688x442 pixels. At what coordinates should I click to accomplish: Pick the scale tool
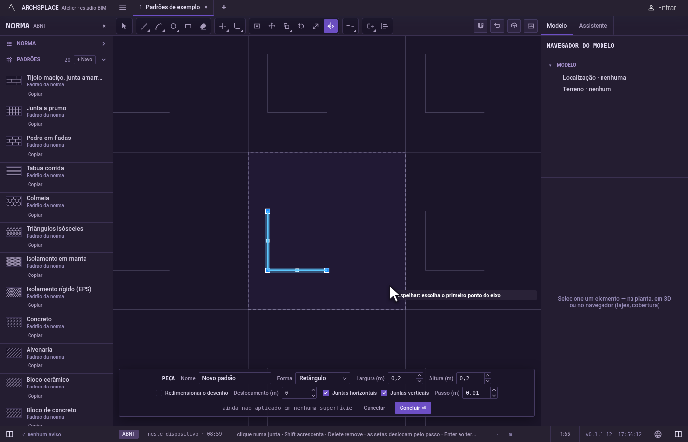[316, 26]
